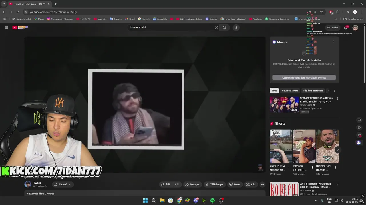366x205 pixels.
Task: Click the Merci thanks button
Action: point(235,184)
